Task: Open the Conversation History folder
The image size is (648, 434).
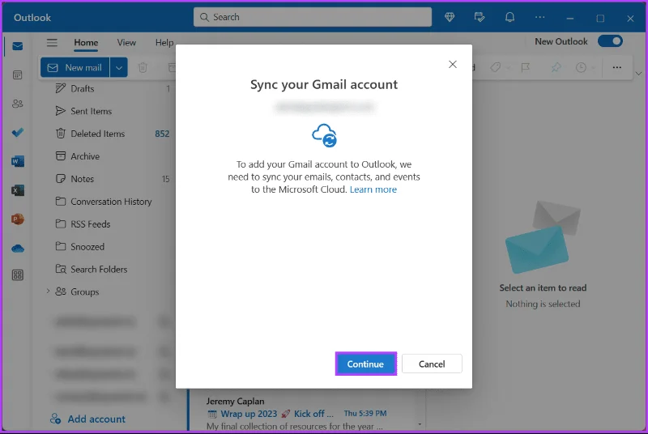Action: [x=112, y=202]
